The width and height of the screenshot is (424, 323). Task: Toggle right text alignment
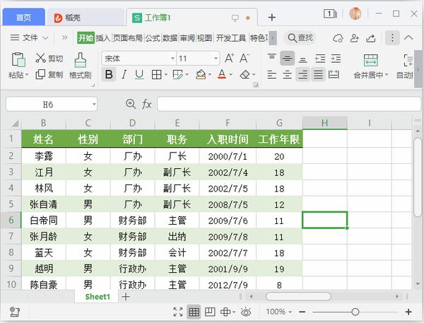point(302,74)
